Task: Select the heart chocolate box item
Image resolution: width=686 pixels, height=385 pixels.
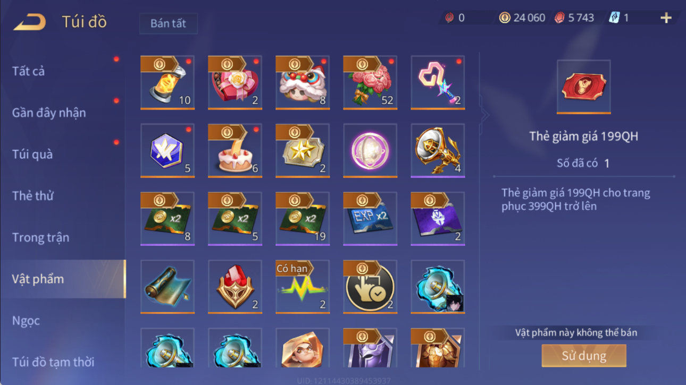Action: coord(235,82)
